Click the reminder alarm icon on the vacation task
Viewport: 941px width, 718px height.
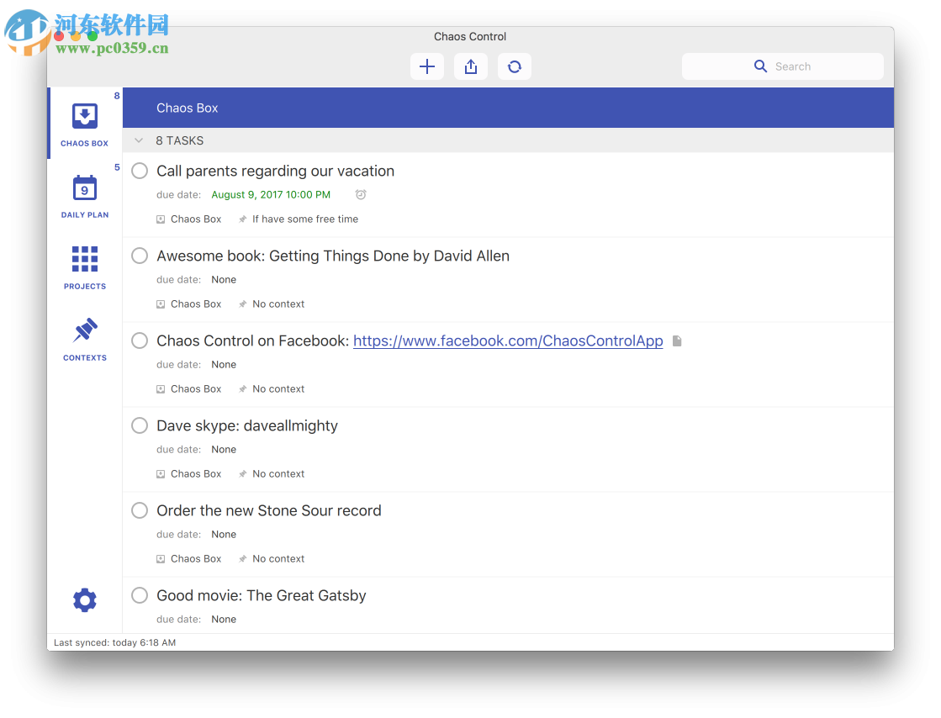[x=360, y=194]
